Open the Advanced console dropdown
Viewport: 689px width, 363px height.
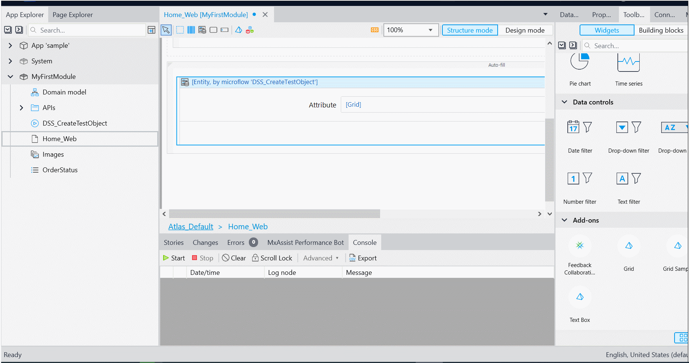(x=321, y=258)
